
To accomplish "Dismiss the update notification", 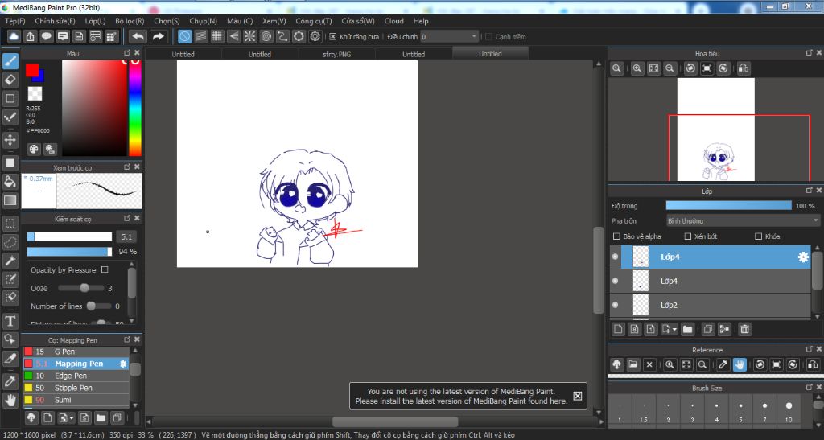I will tap(578, 396).
